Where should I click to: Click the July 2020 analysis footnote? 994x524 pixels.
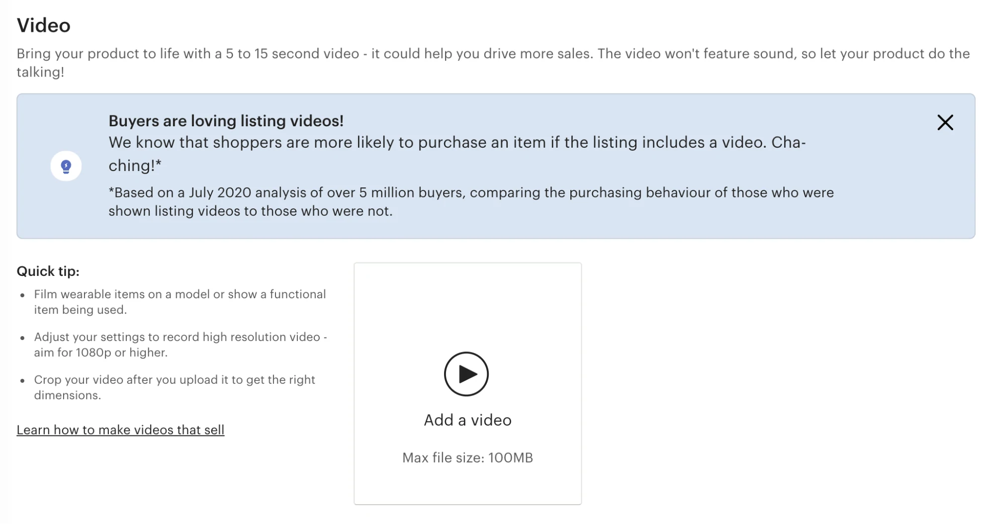[x=470, y=201]
